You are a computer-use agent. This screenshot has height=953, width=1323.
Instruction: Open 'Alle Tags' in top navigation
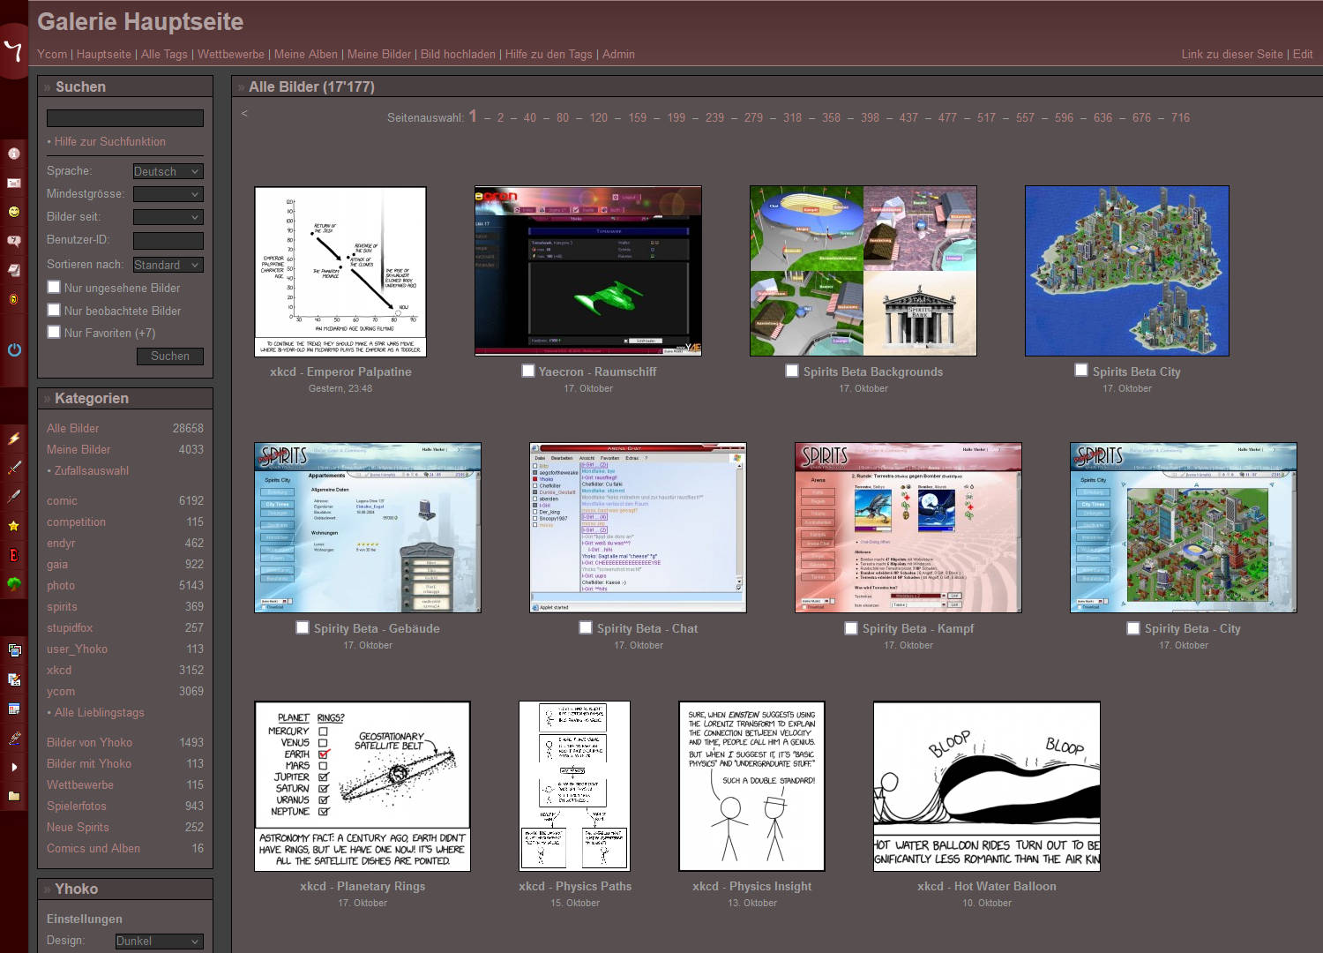tap(164, 54)
